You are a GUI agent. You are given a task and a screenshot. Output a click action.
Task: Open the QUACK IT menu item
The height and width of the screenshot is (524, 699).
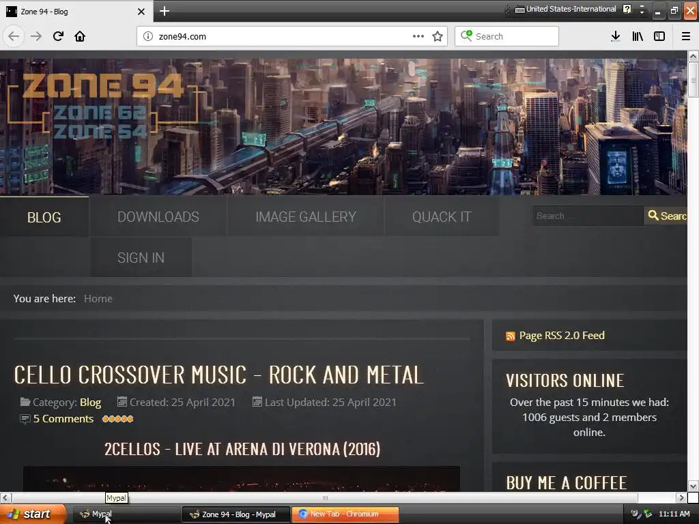[442, 216]
